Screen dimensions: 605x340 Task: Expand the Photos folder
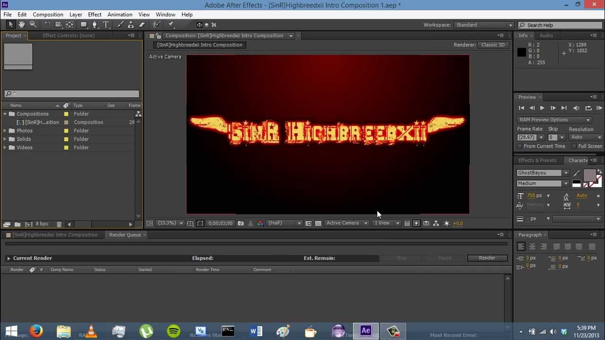pos(5,131)
